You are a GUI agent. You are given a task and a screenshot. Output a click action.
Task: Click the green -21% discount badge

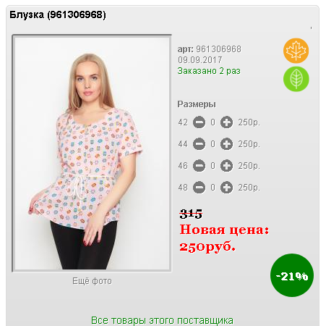coord(292,275)
